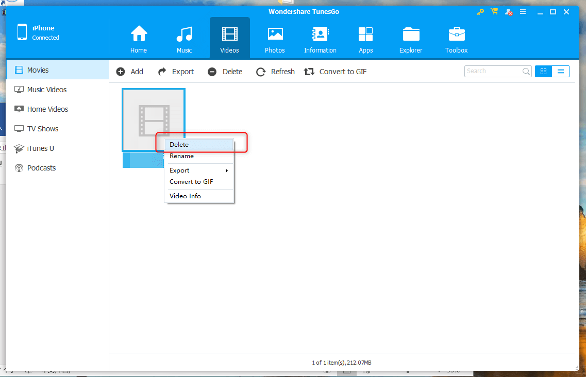This screenshot has width=586, height=377.
Task: Choose Rename from context menu
Action: tap(199, 156)
